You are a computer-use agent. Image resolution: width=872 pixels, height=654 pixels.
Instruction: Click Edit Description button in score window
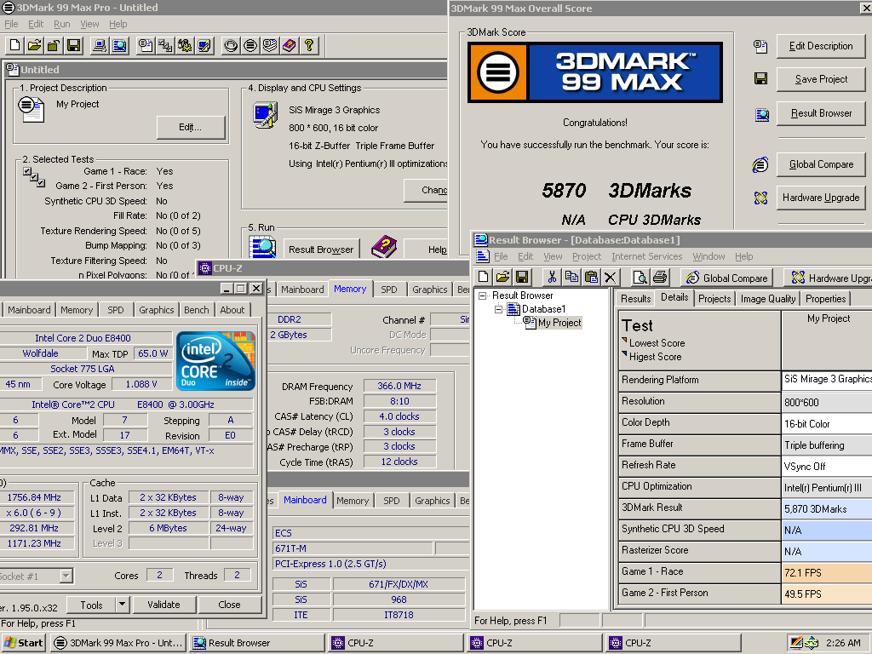coord(821,46)
